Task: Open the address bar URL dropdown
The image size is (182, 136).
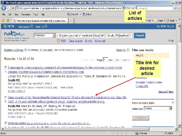Action: [x=124, y=8]
